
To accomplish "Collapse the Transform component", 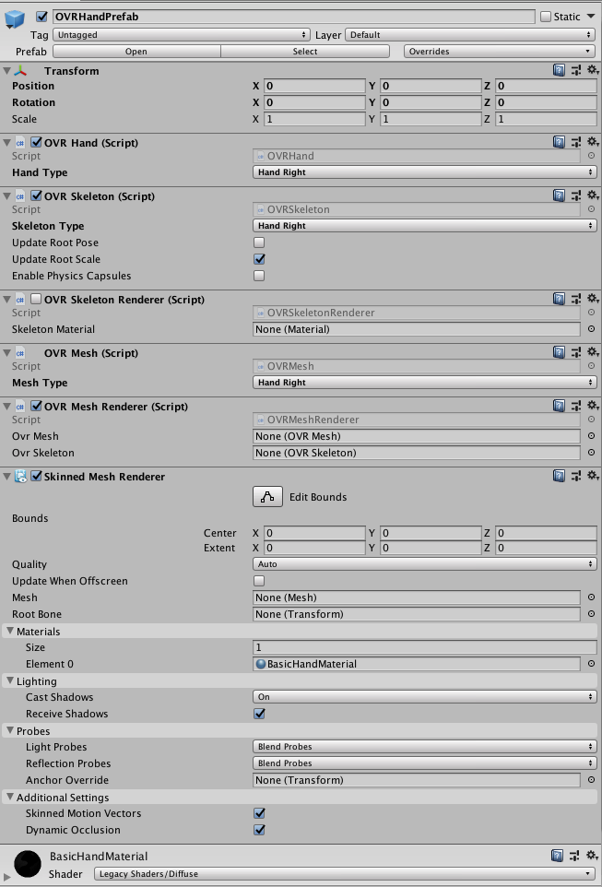I will pos(6,71).
